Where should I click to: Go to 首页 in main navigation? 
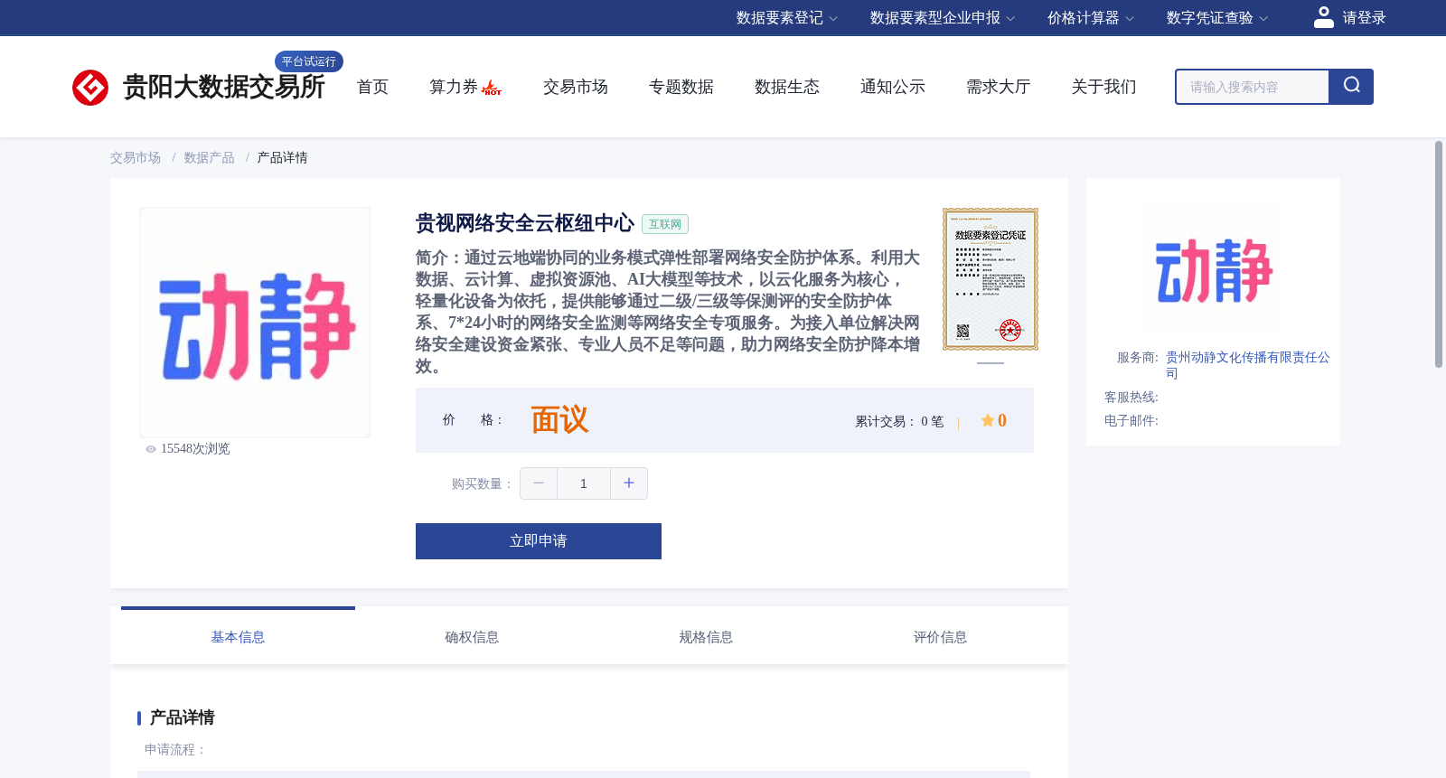point(372,87)
